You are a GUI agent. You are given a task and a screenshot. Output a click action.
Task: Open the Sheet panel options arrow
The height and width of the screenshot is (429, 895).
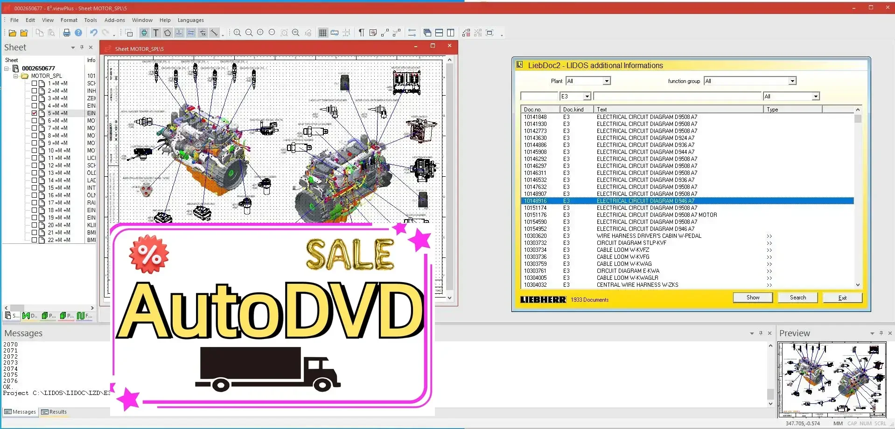(x=73, y=48)
